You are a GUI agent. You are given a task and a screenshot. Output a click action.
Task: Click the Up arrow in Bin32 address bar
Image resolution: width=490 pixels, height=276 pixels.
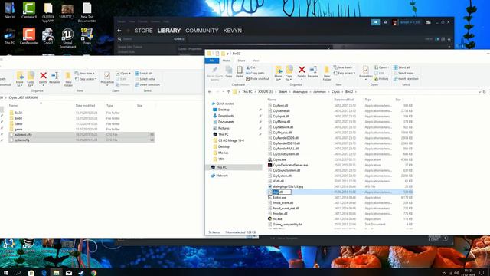pyautogui.click(x=229, y=92)
